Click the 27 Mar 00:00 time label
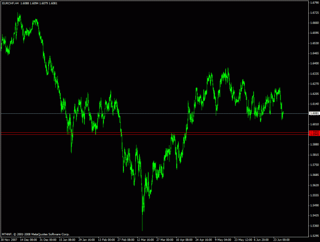This screenshot has height=242, width=320. click(x=165, y=240)
